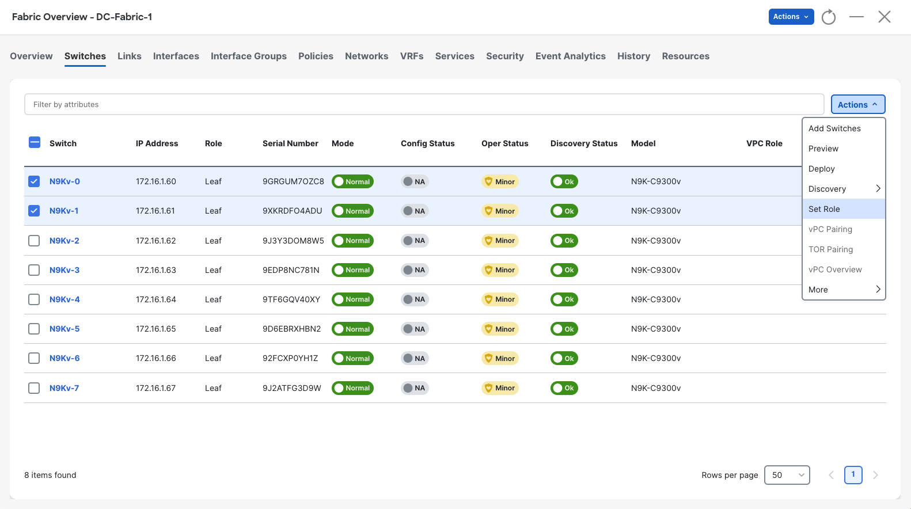Screen dimensions: 911x509
Task: Click the NA config status badge for N9Kv-6
Action: (415, 358)
